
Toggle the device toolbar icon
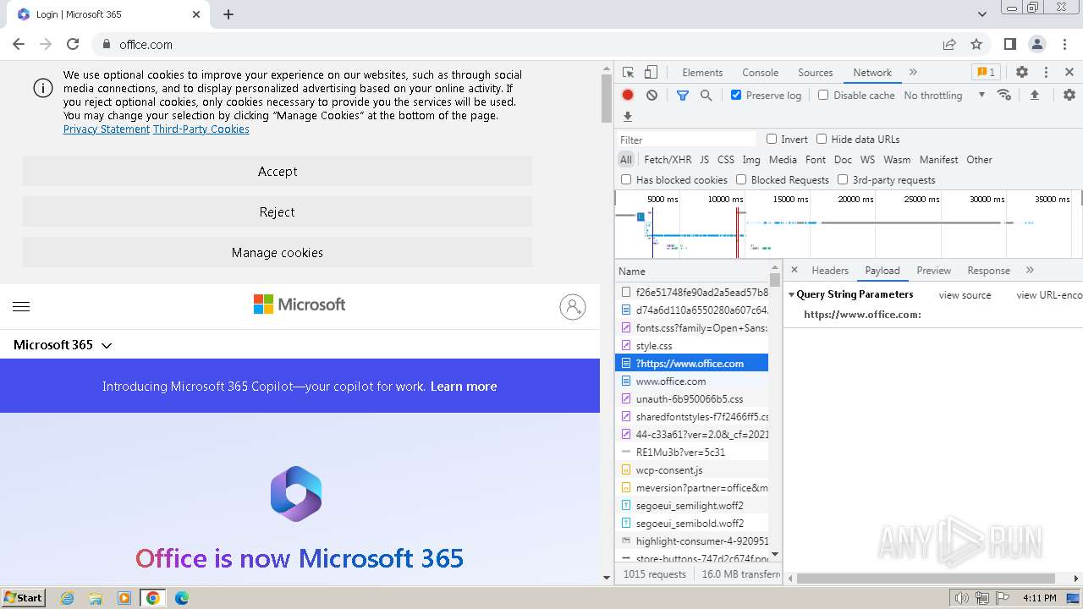(651, 73)
